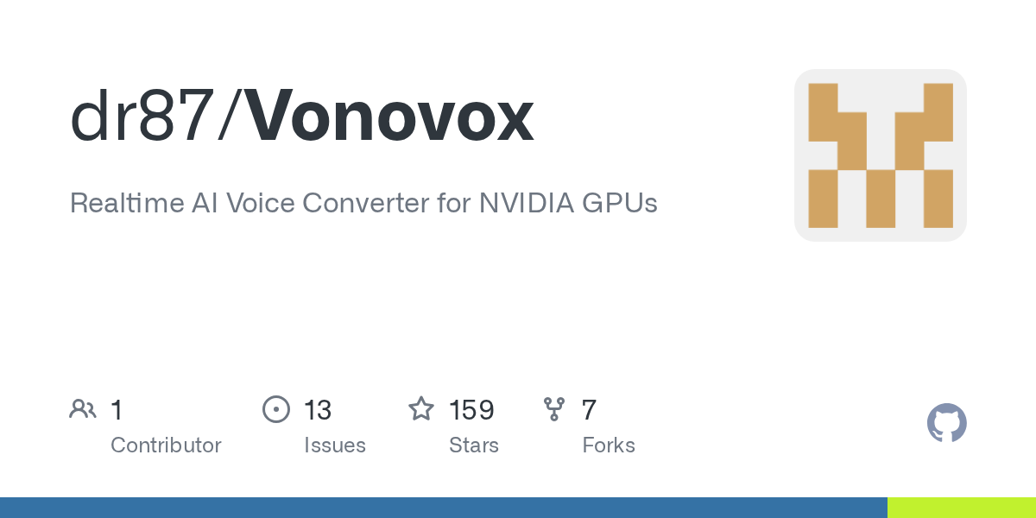Click the blue language bar segment
Viewport: 1036px width, 518px height.
(443, 508)
